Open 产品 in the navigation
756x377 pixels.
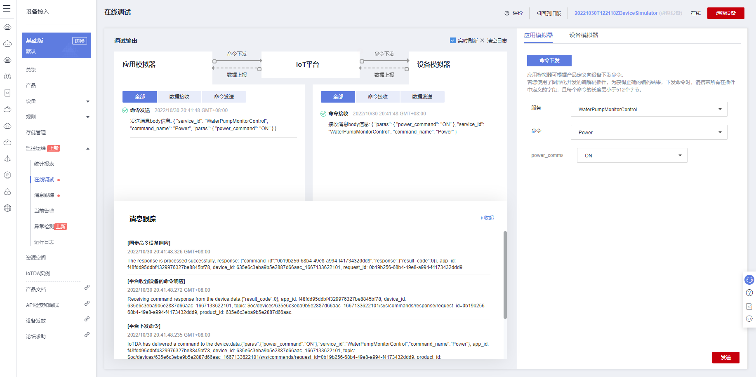[x=31, y=86]
